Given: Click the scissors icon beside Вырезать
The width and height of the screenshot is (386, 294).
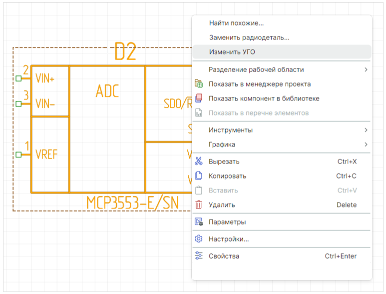Looking at the screenshot, I should 199,161.
